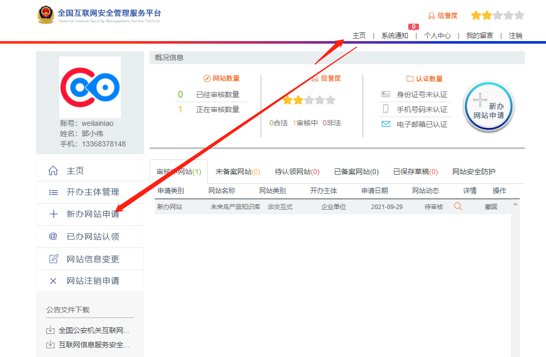Click the user avatar logo image
546x357 pixels.
pyautogui.click(x=90, y=87)
